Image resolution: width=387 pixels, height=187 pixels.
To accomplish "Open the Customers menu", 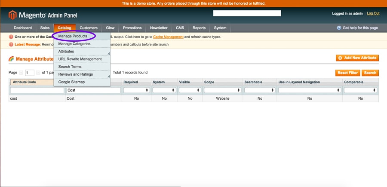I will [x=89, y=28].
